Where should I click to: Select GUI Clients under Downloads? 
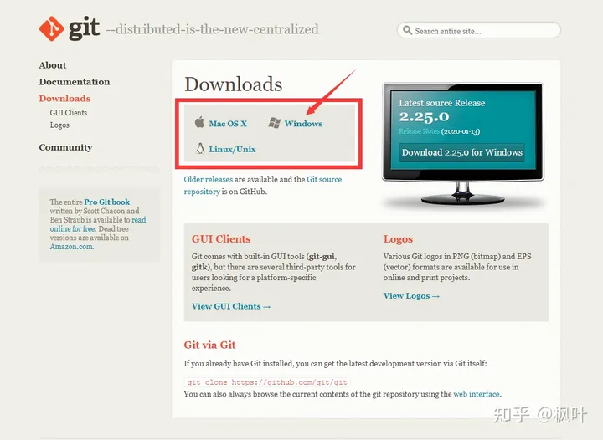[69, 112]
